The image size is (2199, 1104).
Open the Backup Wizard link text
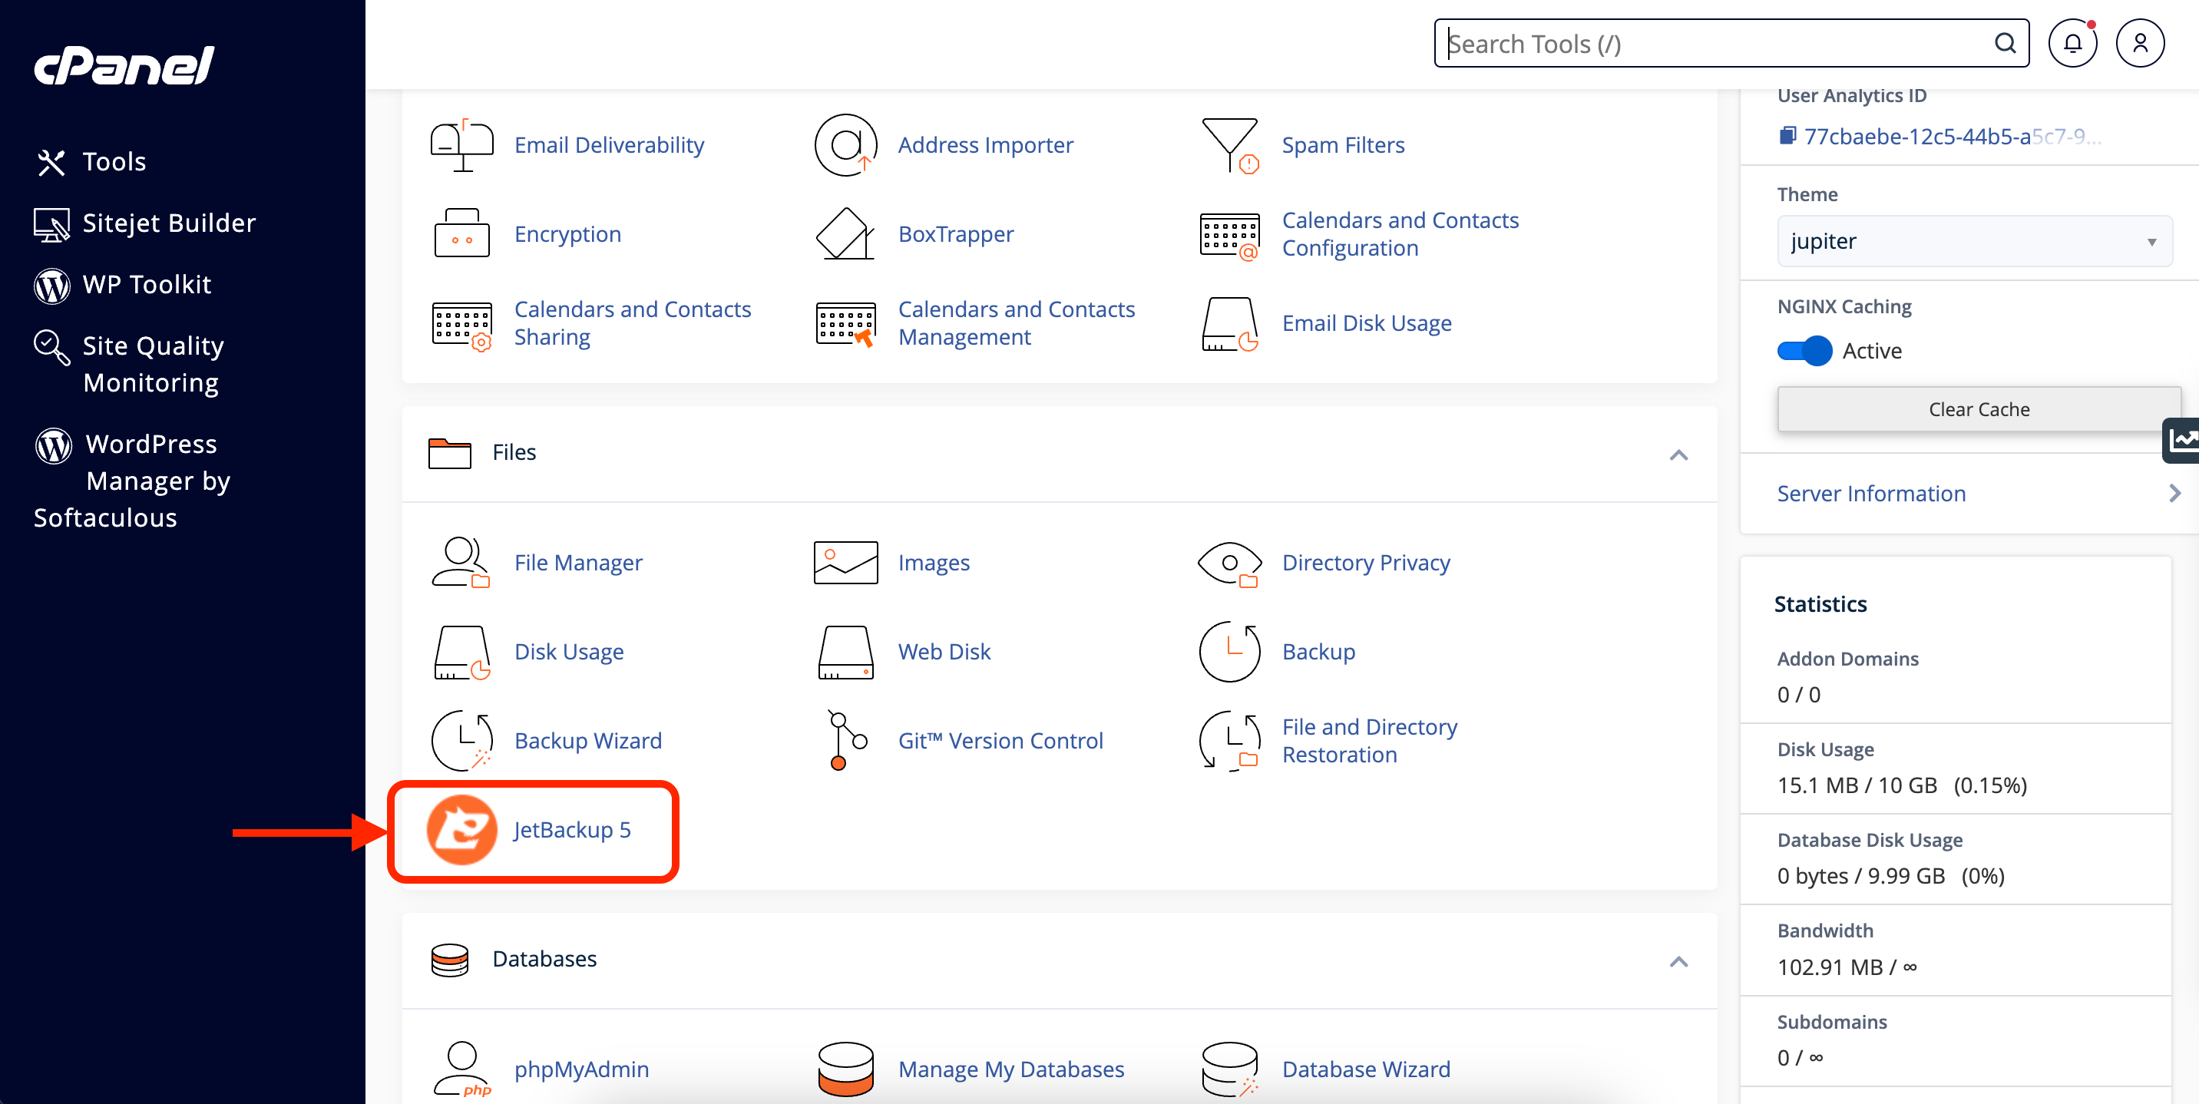click(588, 740)
